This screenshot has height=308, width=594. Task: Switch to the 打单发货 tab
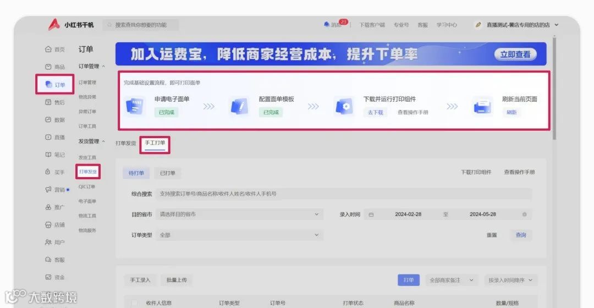pos(125,143)
